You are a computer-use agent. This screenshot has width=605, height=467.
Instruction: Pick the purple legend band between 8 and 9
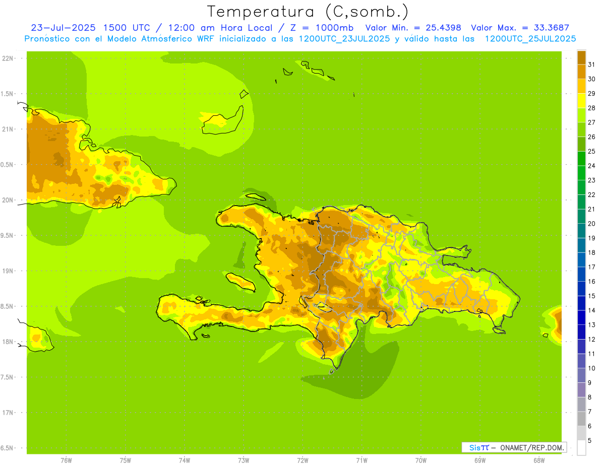tap(581, 390)
